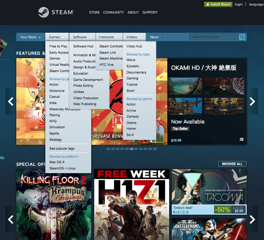
Task: Click COMMUNITY in the top navigation
Action: click(x=113, y=12)
